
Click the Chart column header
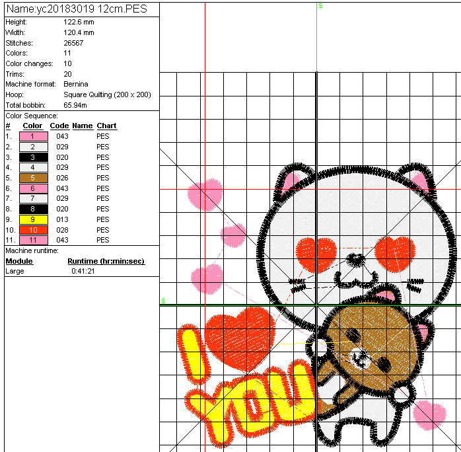click(107, 126)
